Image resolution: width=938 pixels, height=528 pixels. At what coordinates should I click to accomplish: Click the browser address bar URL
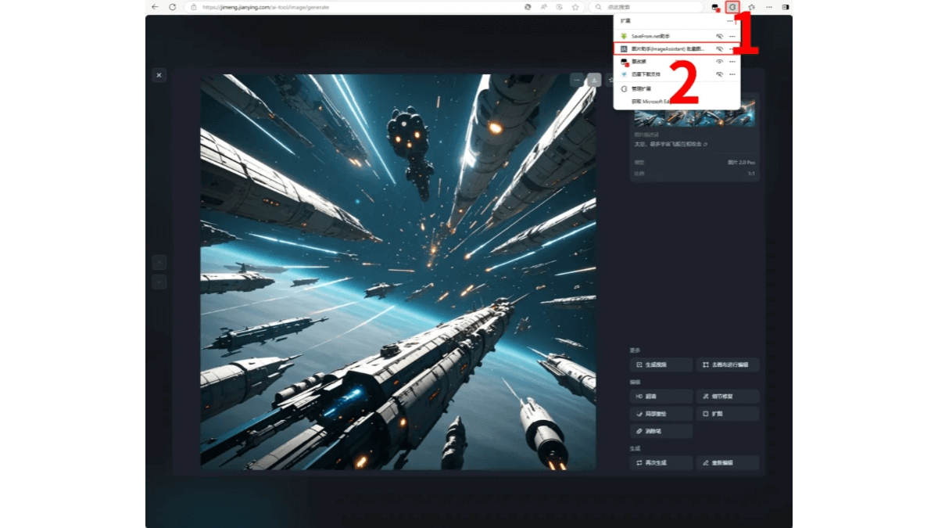pyautogui.click(x=266, y=7)
